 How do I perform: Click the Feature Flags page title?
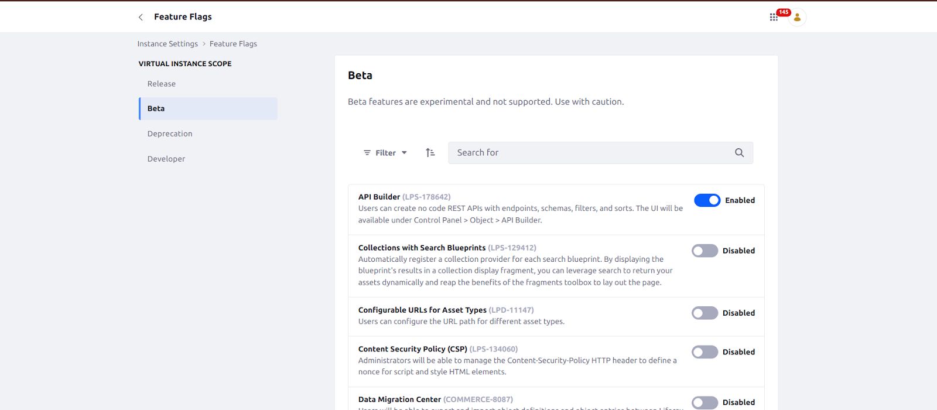point(183,17)
